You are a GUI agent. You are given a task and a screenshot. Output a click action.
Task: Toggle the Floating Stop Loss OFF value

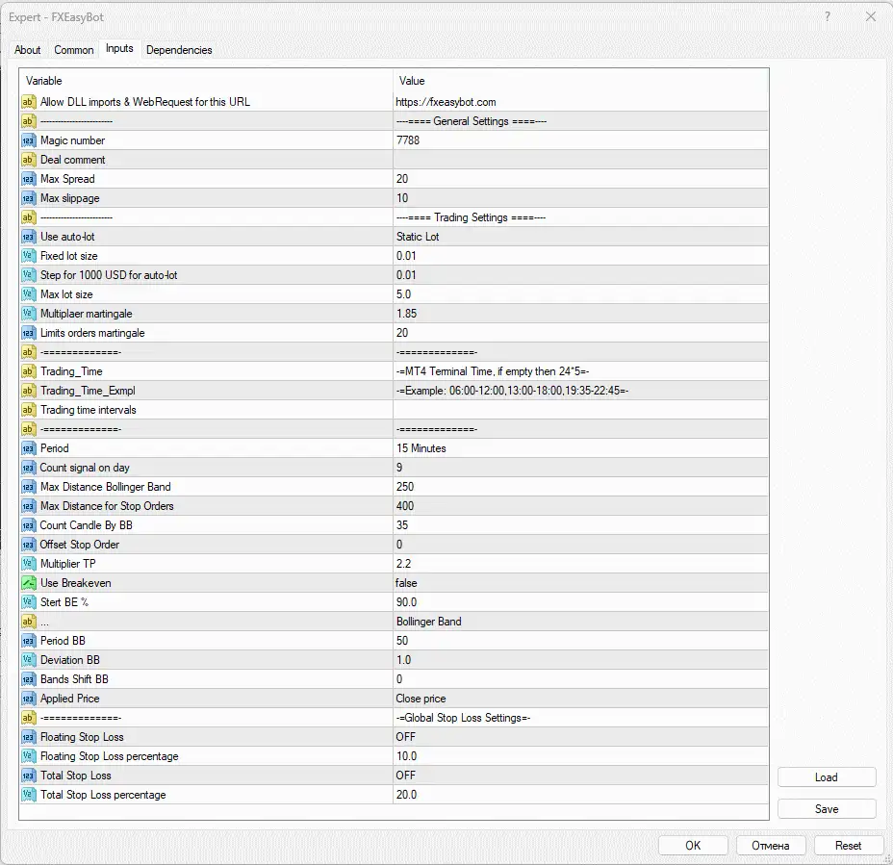pyautogui.click(x=406, y=737)
